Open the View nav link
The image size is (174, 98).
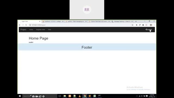coord(49,30)
